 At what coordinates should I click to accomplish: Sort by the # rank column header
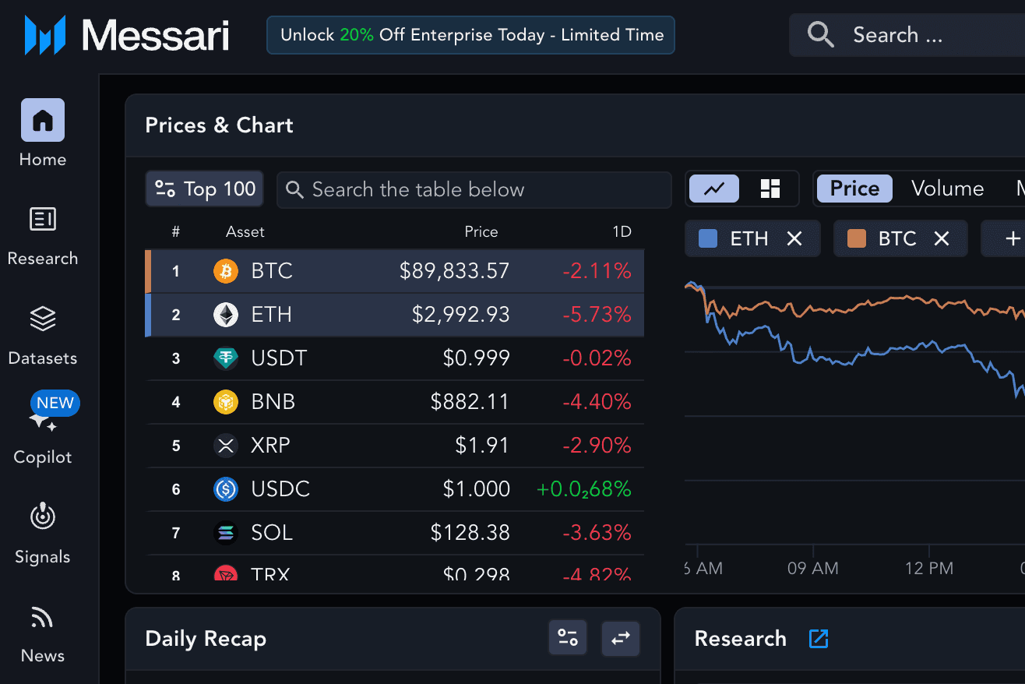(x=176, y=231)
